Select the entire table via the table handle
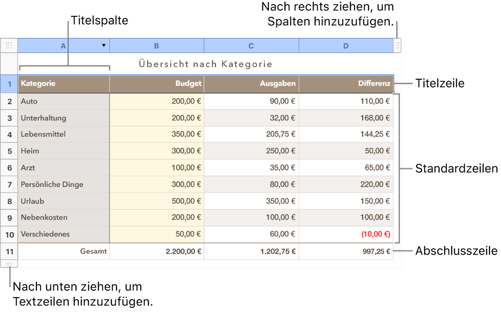This screenshot has width=501, height=312. point(9,45)
